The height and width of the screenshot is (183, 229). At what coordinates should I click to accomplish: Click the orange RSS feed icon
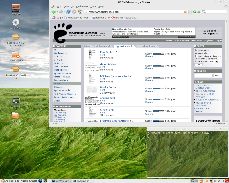click(x=185, y=12)
